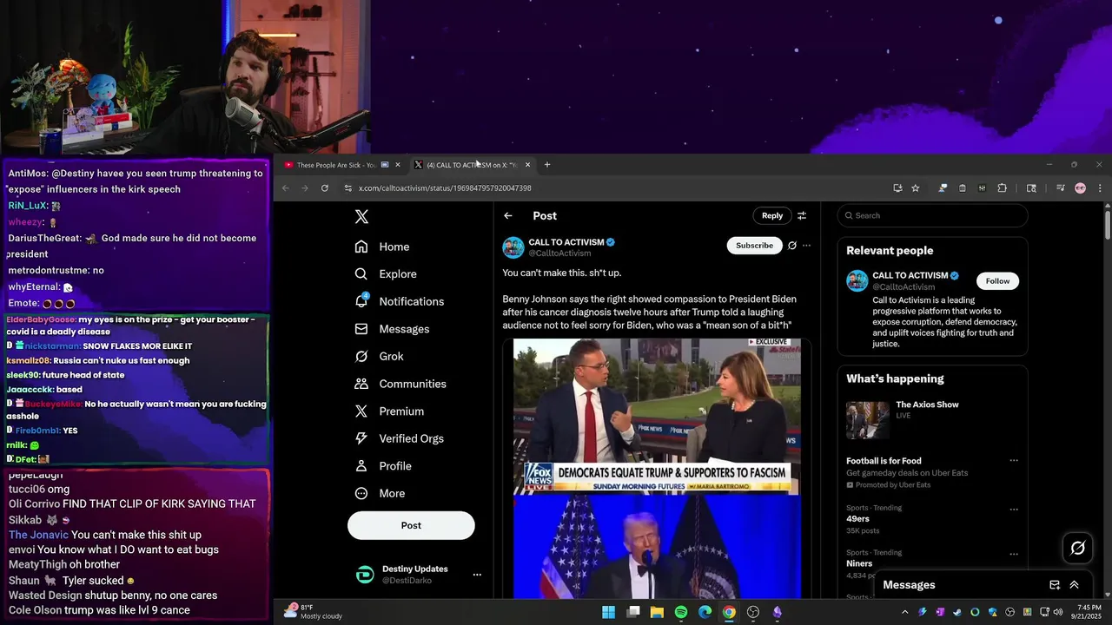This screenshot has height=625, width=1112.
Task: Go back using the Post header arrow
Action: (x=508, y=216)
